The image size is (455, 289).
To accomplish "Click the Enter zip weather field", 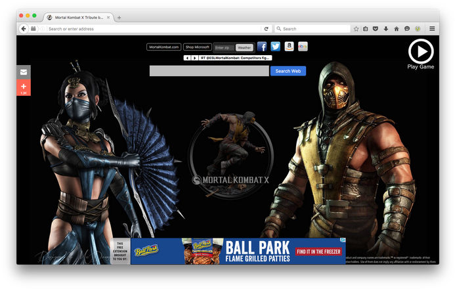I will tap(224, 47).
